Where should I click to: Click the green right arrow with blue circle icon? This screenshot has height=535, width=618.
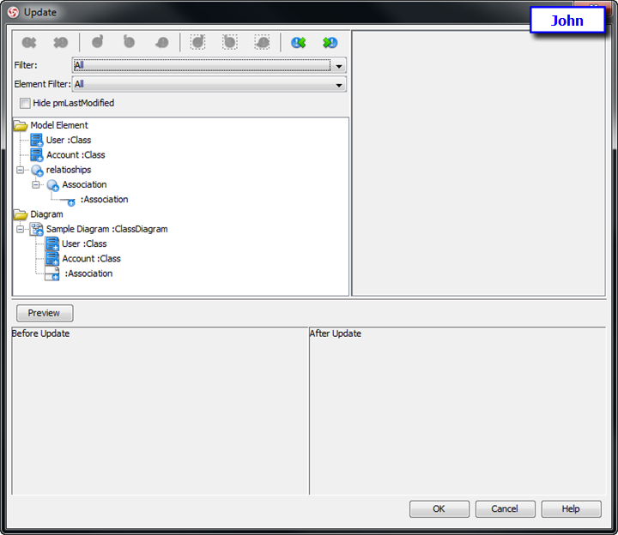pos(330,43)
